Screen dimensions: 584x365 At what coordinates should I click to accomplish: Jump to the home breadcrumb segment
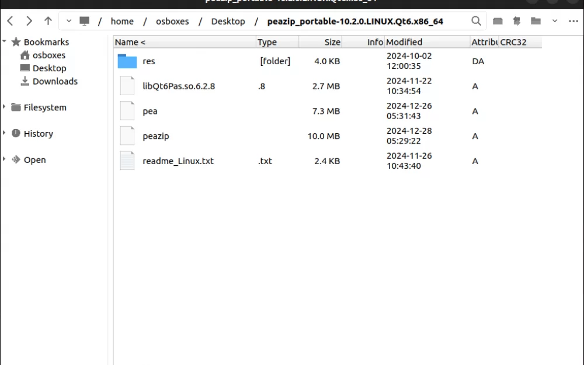click(x=122, y=21)
